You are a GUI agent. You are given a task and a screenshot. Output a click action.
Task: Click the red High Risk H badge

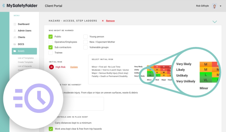[x=51, y=67]
